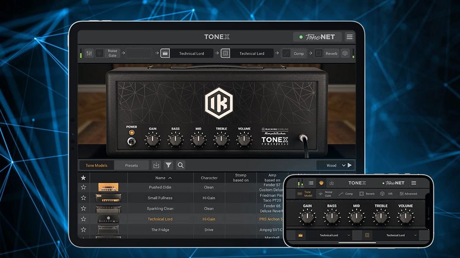This screenshot has width=460, height=258.
Task: Toggle the Reverb icon in tablet chain
Action: pyautogui.click(x=318, y=53)
